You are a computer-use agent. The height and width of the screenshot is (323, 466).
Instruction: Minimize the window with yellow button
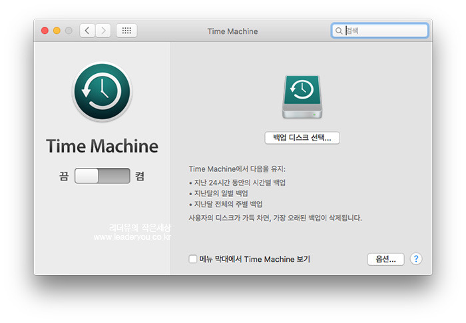tap(57, 31)
